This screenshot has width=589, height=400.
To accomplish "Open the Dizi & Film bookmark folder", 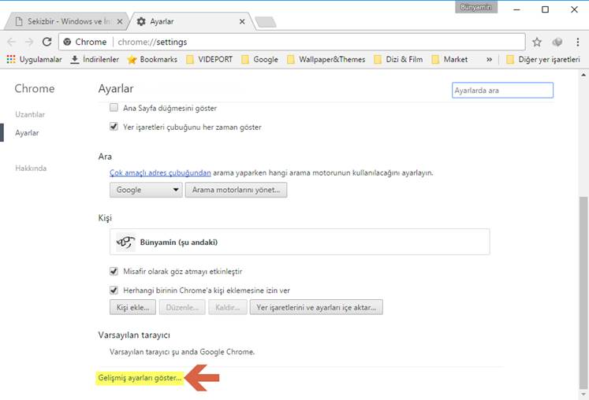I will click(398, 59).
